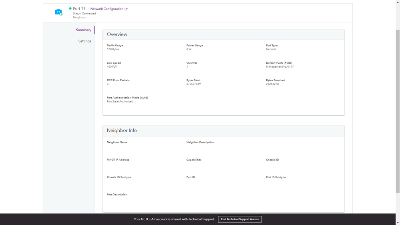This screenshot has height=225, width=400.
Task: Switch to the Summary tab
Action: tap(83, 30)
